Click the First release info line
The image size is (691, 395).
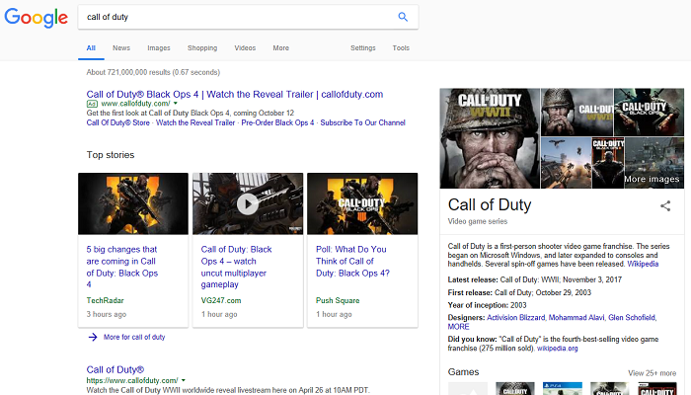[519, 292]
